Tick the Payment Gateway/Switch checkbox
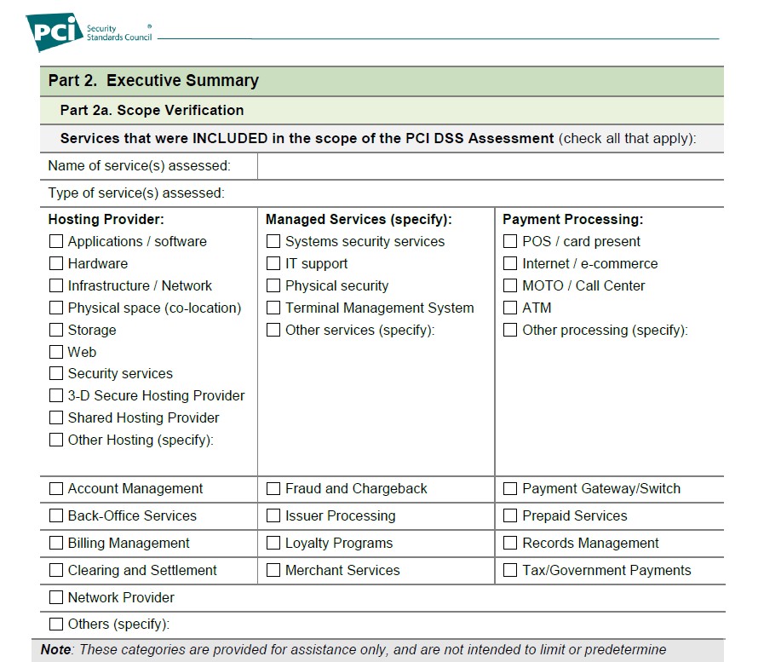 point(510,488)
